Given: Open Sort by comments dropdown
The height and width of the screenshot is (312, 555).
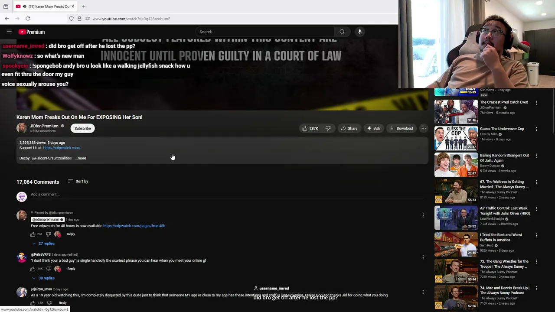Looking at the screenshot, I should tap(78, 181).
